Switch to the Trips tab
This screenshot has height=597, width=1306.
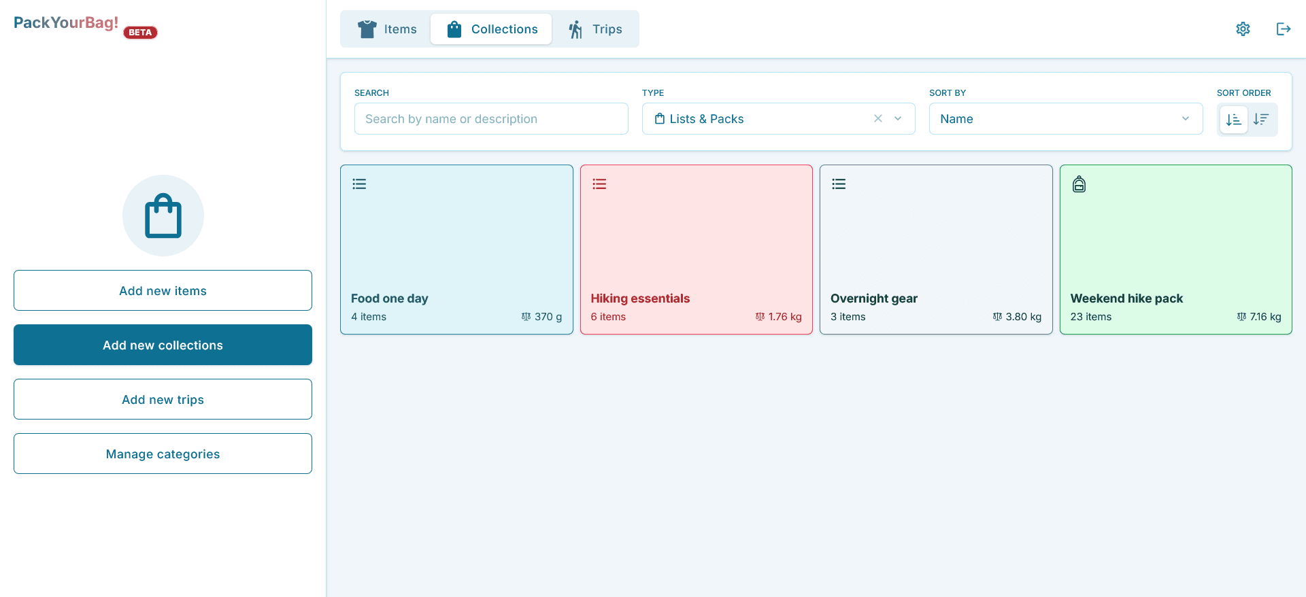pos(595,29)
